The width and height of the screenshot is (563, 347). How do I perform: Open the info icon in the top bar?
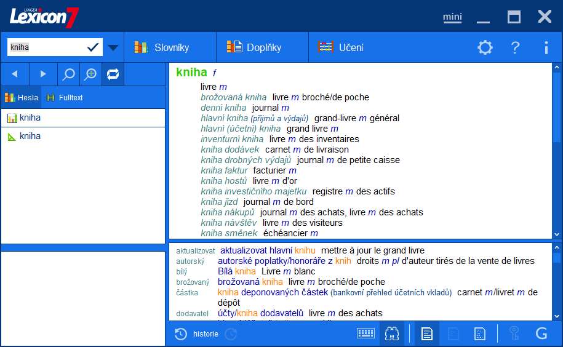546,47
